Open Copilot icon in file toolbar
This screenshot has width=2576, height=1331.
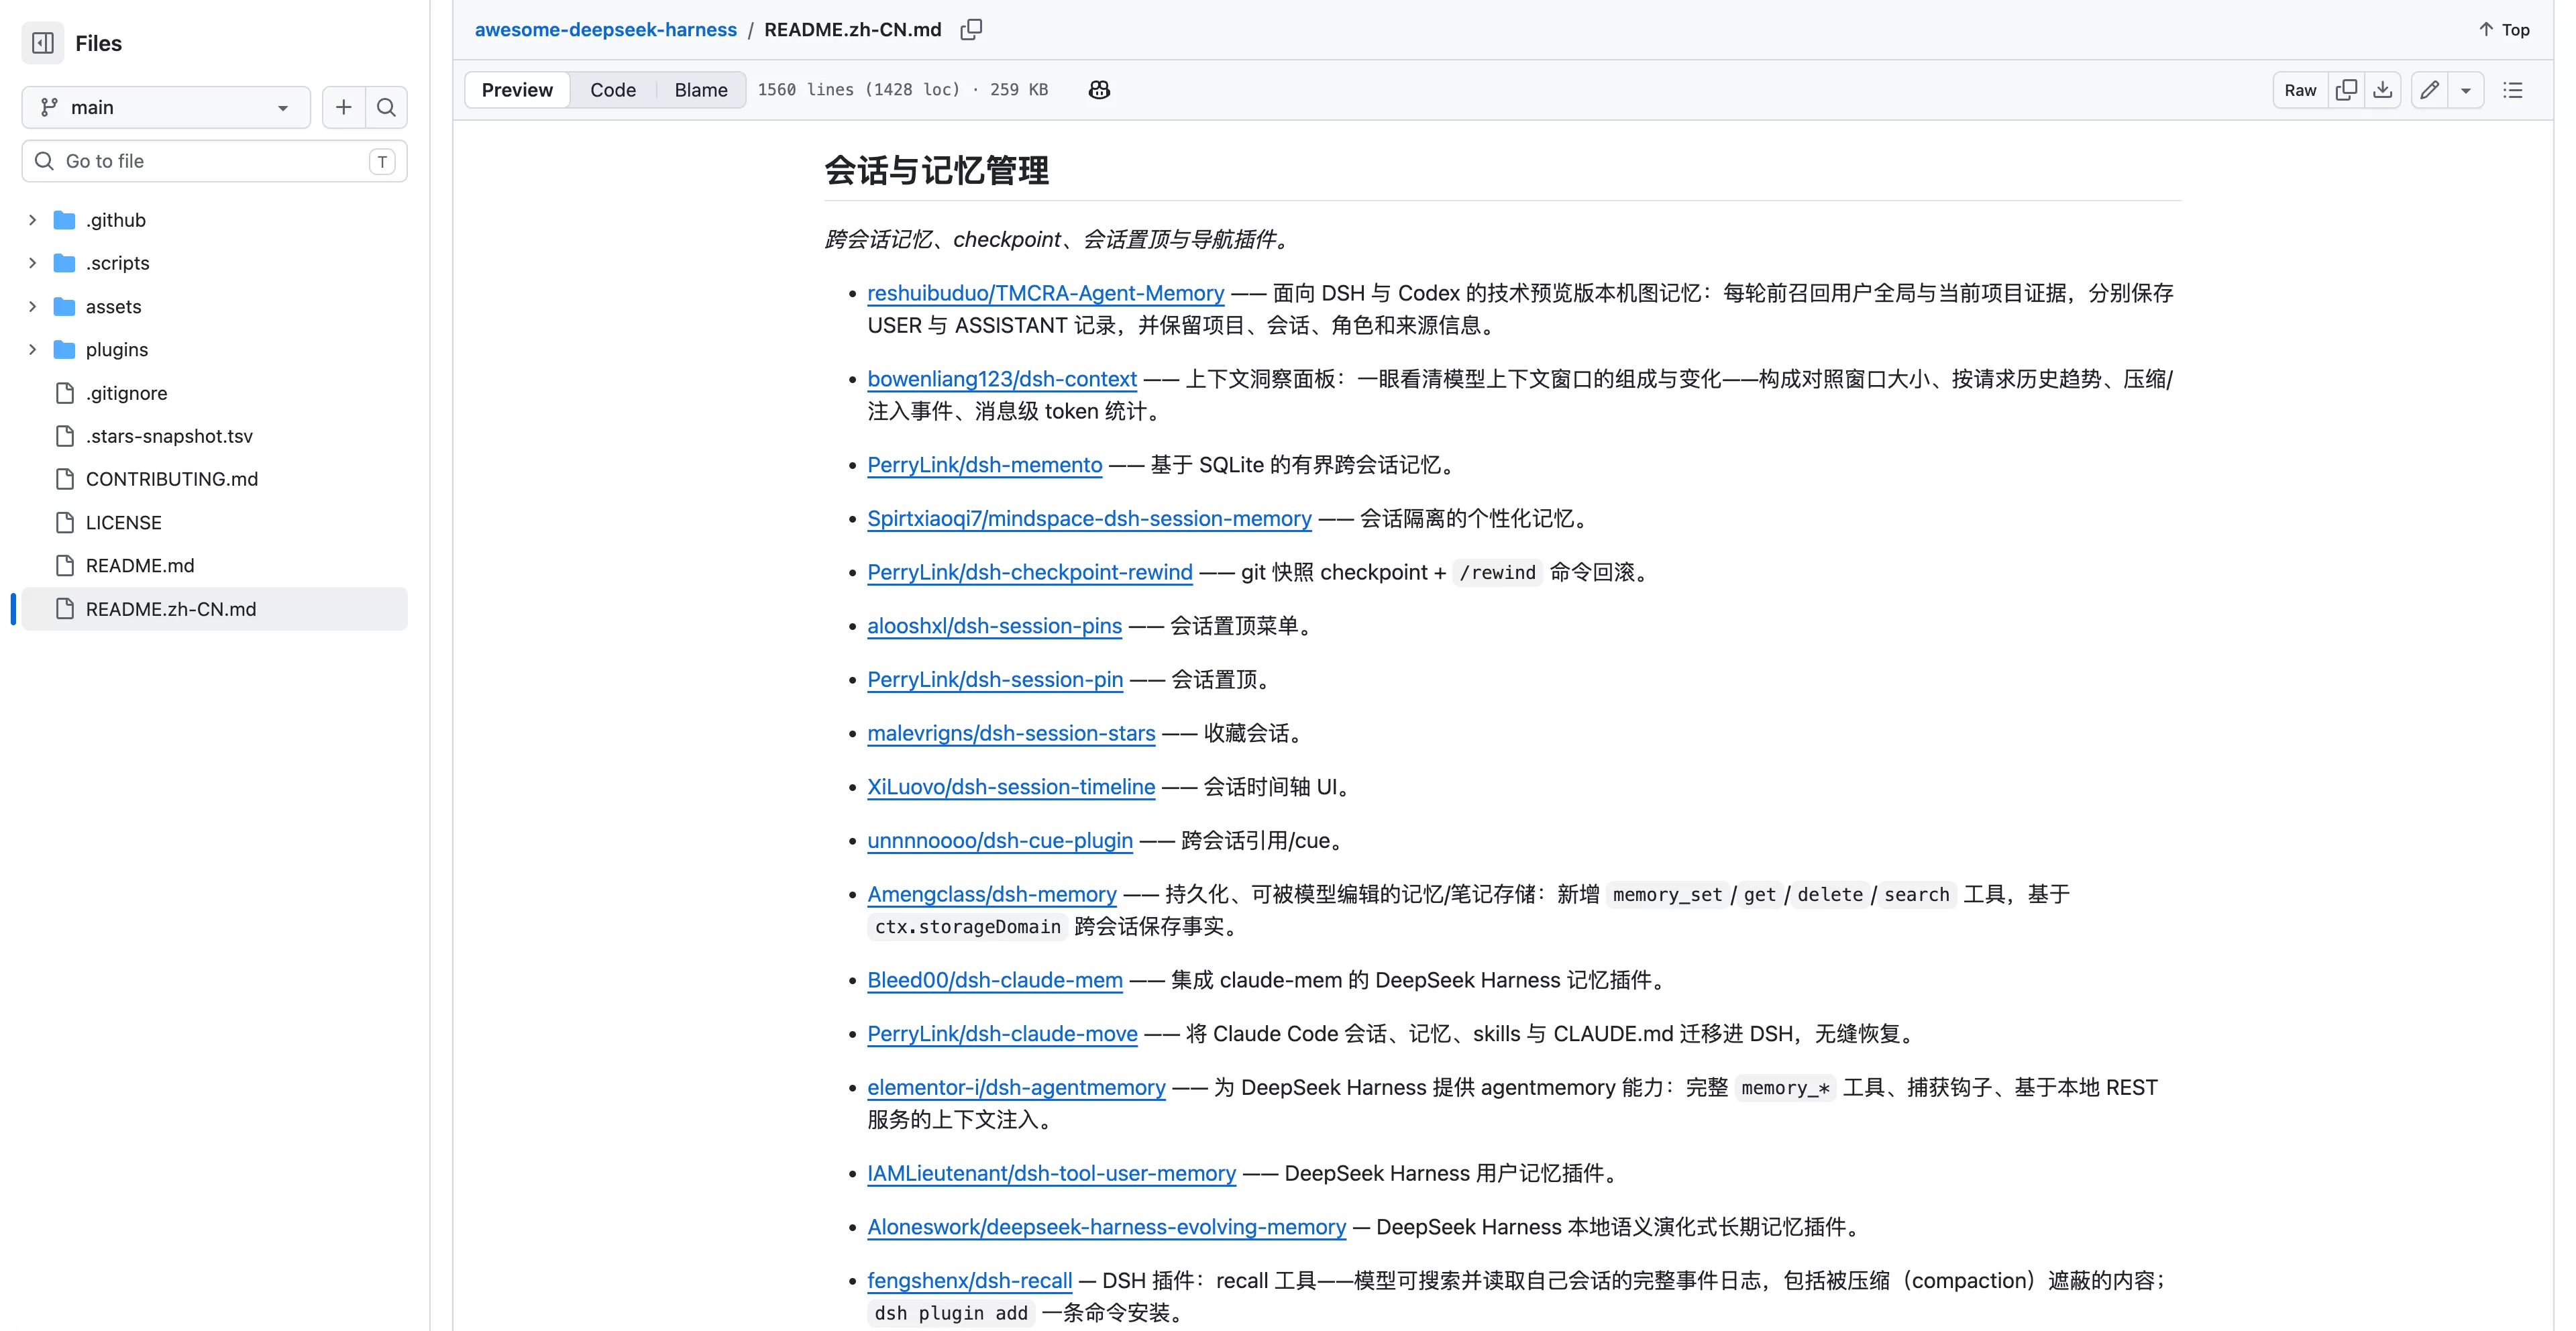tap(1099, 90)
